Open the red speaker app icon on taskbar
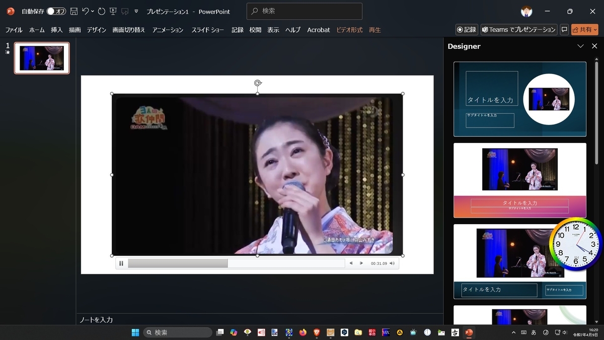This screenshot has height=340, width=604. point(261,332)
